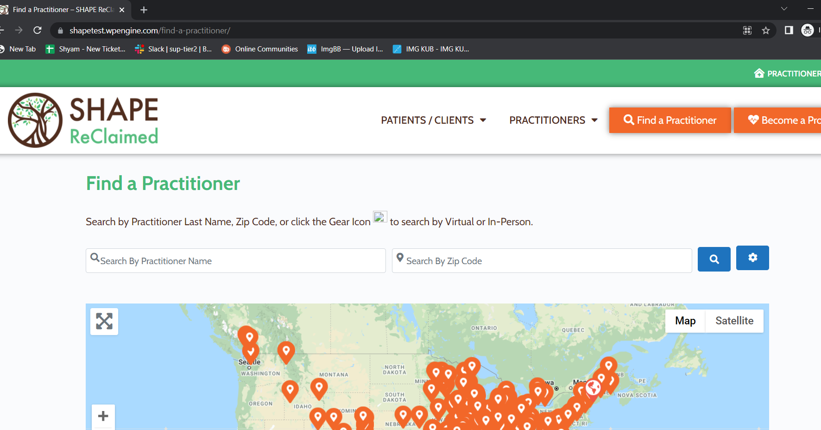Open the browser side panel icon
The width and height of the screenshot is (821, 430).
point(789,31)
